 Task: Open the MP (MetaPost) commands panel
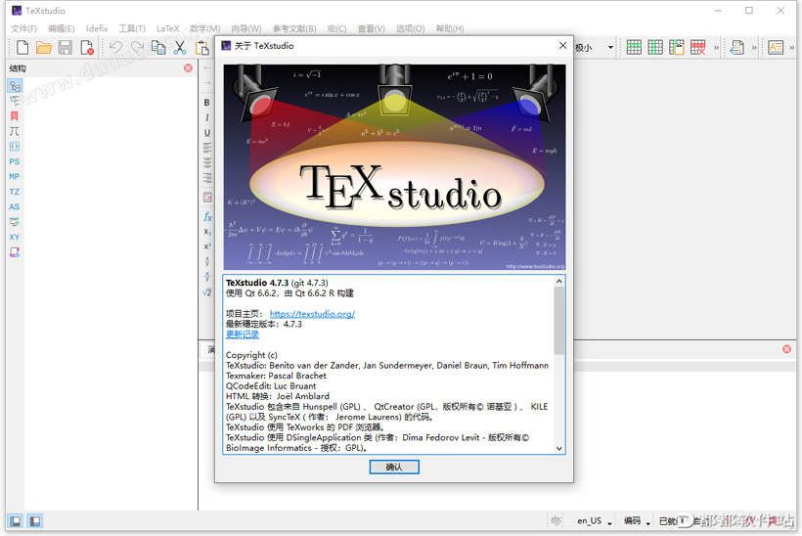[15, 176]
